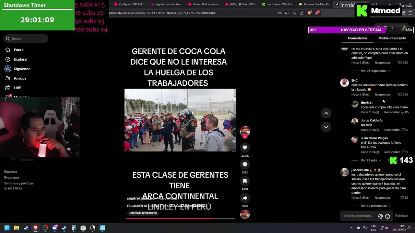Like the video with heart icon
Viewport: 415px width, 233px height.
(x=245, y=148)
